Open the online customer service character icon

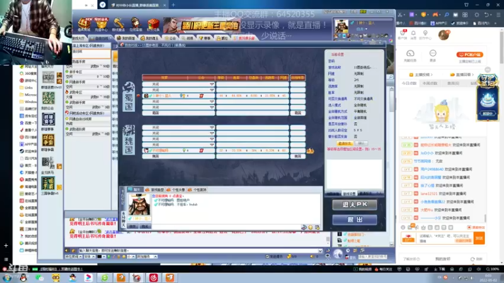136,25
